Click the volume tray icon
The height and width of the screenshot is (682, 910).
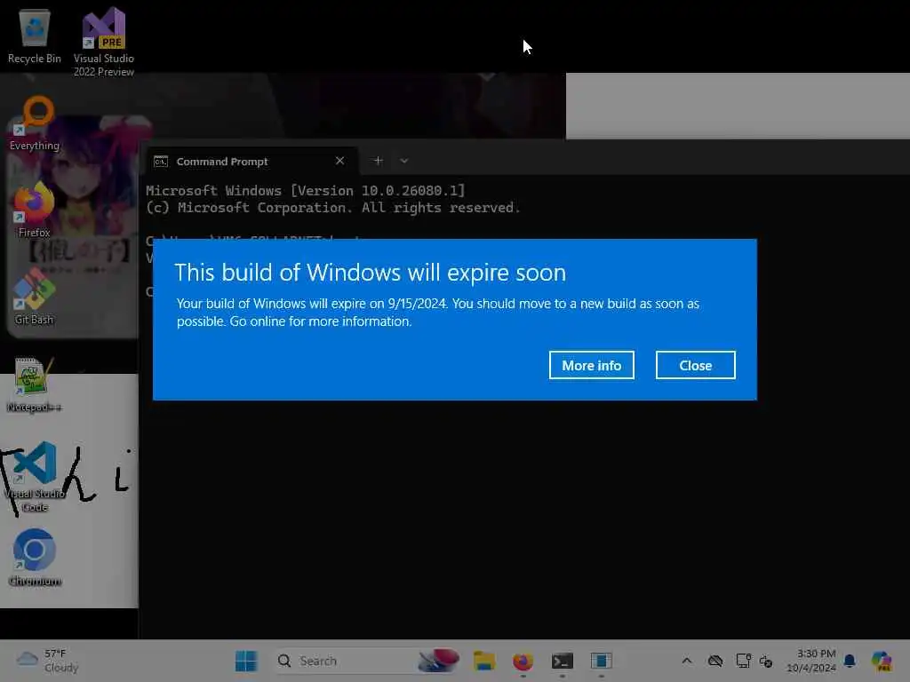click(x=766, y=661)
